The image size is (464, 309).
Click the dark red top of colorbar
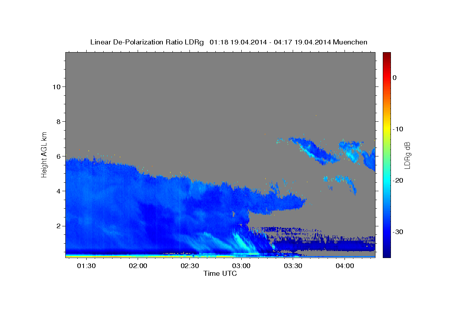386,55
